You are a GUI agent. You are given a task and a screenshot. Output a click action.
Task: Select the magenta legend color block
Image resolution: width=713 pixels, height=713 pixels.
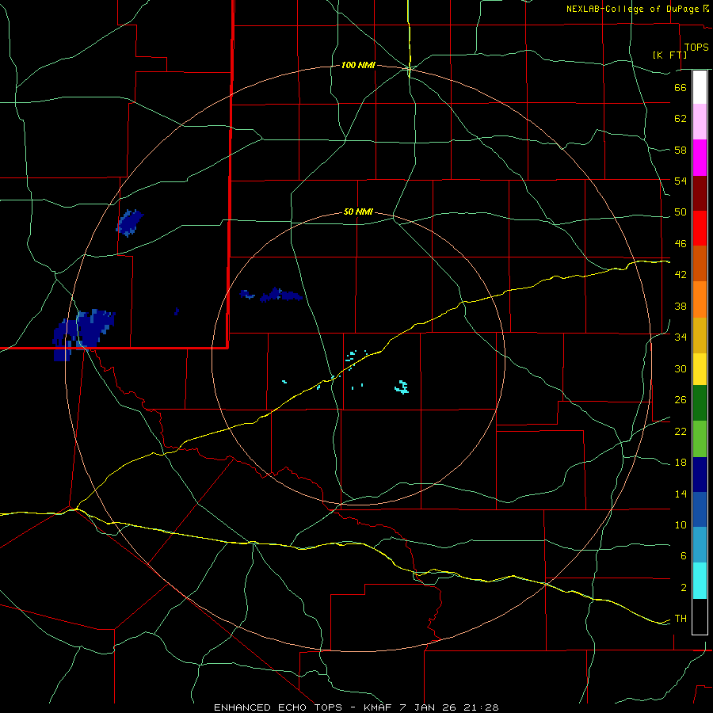click(700, 158)
